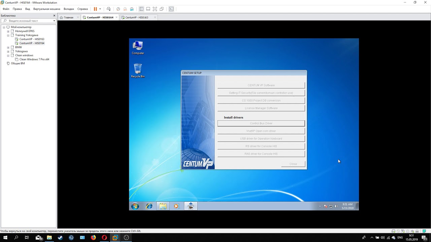
Task: Open the library search dropdown arrow
Action: tap(54, 21)
